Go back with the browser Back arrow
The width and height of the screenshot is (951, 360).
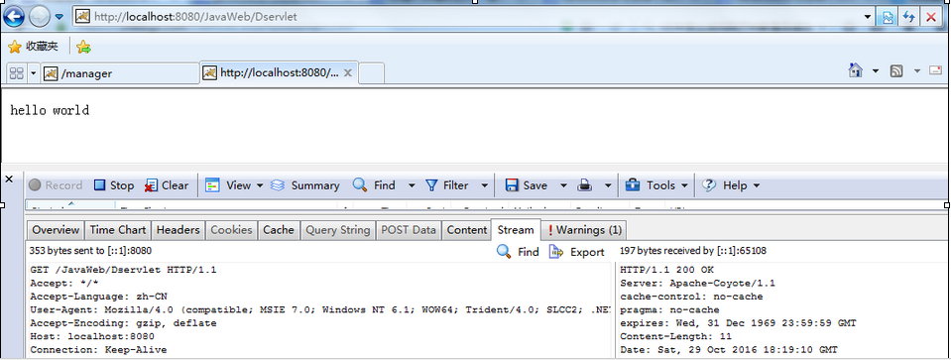[13, 16]
